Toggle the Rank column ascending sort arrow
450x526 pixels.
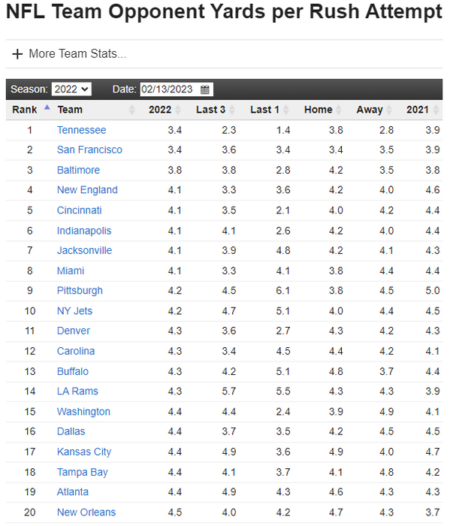pos(47,107)
